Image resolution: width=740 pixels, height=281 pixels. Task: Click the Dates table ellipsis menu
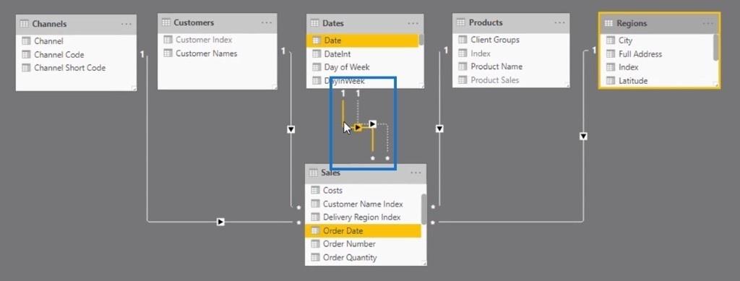point(413,23)
